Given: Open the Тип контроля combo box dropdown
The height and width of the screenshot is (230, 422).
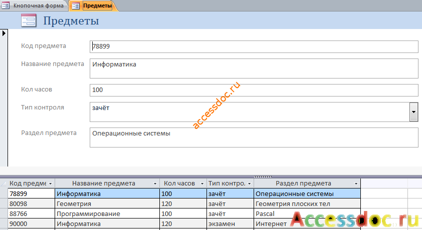Looking at the screenshot, I should (413, 112).
